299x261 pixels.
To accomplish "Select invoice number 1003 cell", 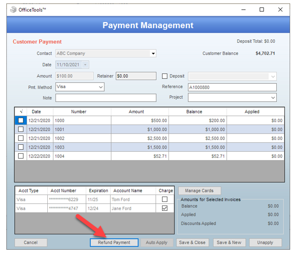I will click(82, 147).
